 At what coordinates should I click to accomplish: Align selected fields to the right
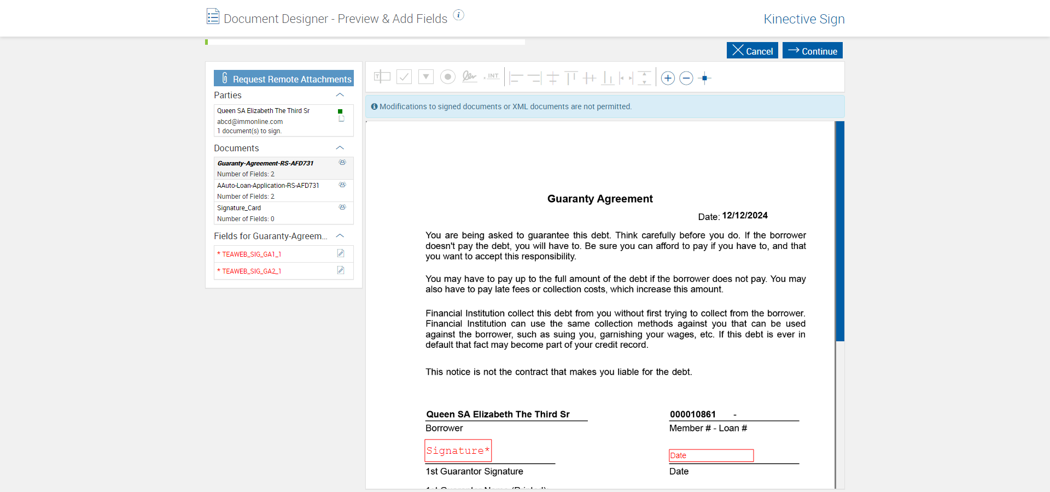click(x=534, y=78)
